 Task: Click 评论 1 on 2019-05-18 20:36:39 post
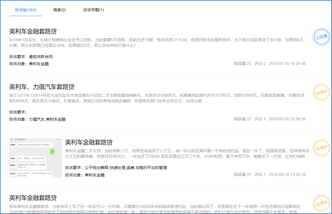tap(260, 119)
